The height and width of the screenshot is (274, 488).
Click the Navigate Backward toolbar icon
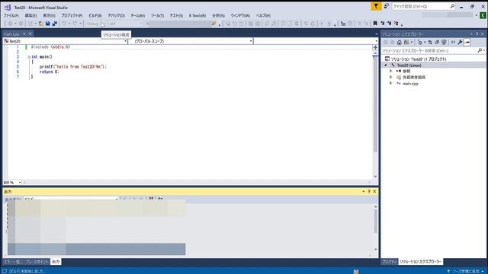tap(10, 24)
